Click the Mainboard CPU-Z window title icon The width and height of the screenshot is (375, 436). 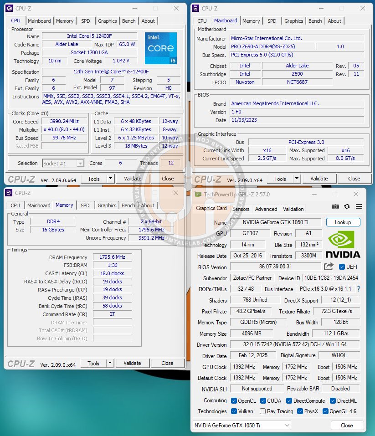pyautogui.click(x=195, y=8)
